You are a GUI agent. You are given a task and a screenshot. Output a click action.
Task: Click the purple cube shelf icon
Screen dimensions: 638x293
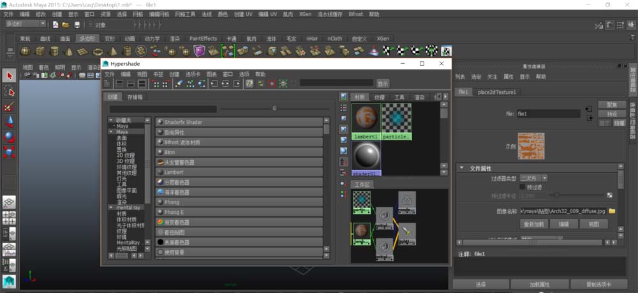(199, 51)
